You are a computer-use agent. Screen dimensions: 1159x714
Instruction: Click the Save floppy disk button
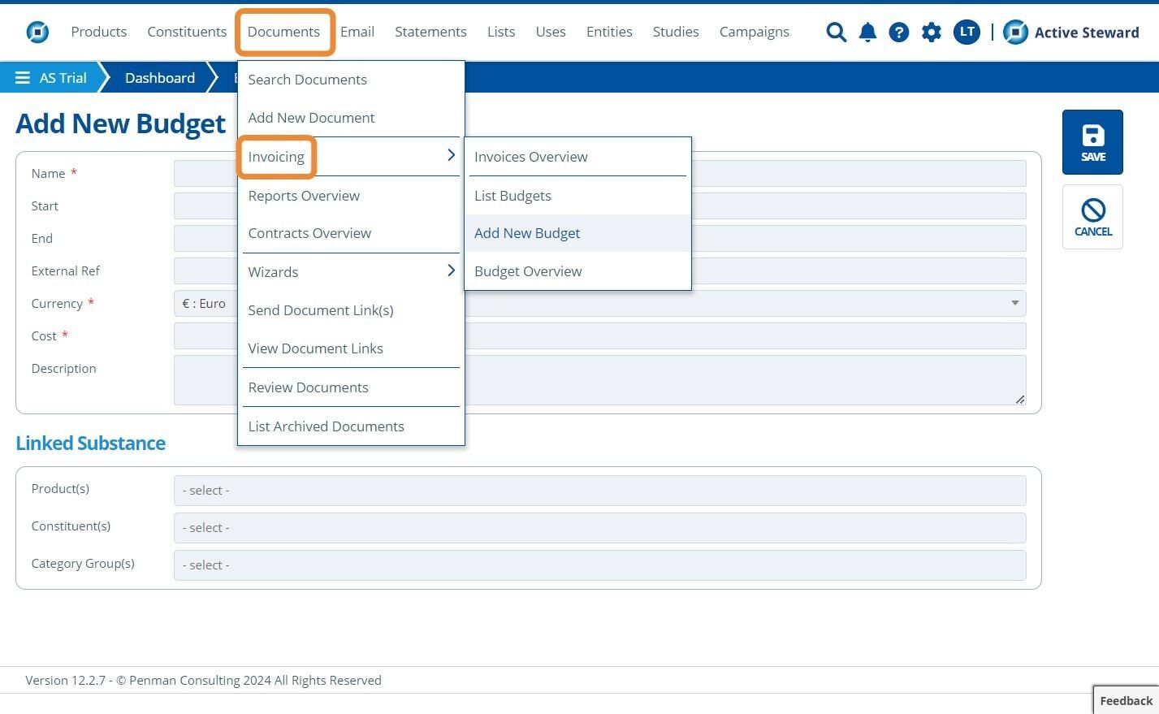pos(1092,142)
